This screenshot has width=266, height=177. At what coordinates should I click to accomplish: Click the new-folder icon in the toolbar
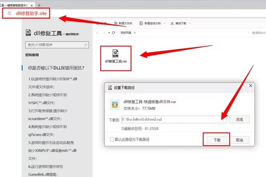116,23
